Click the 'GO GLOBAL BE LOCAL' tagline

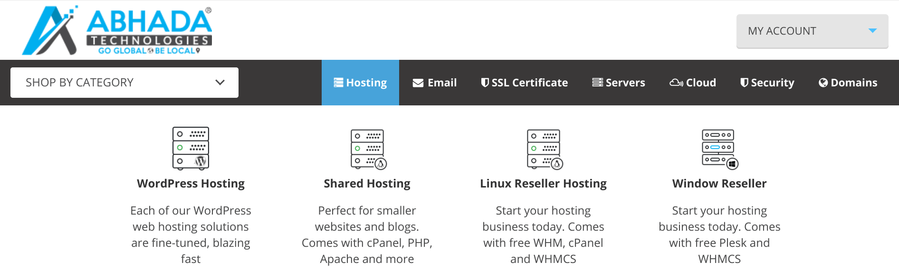(149, 51)
